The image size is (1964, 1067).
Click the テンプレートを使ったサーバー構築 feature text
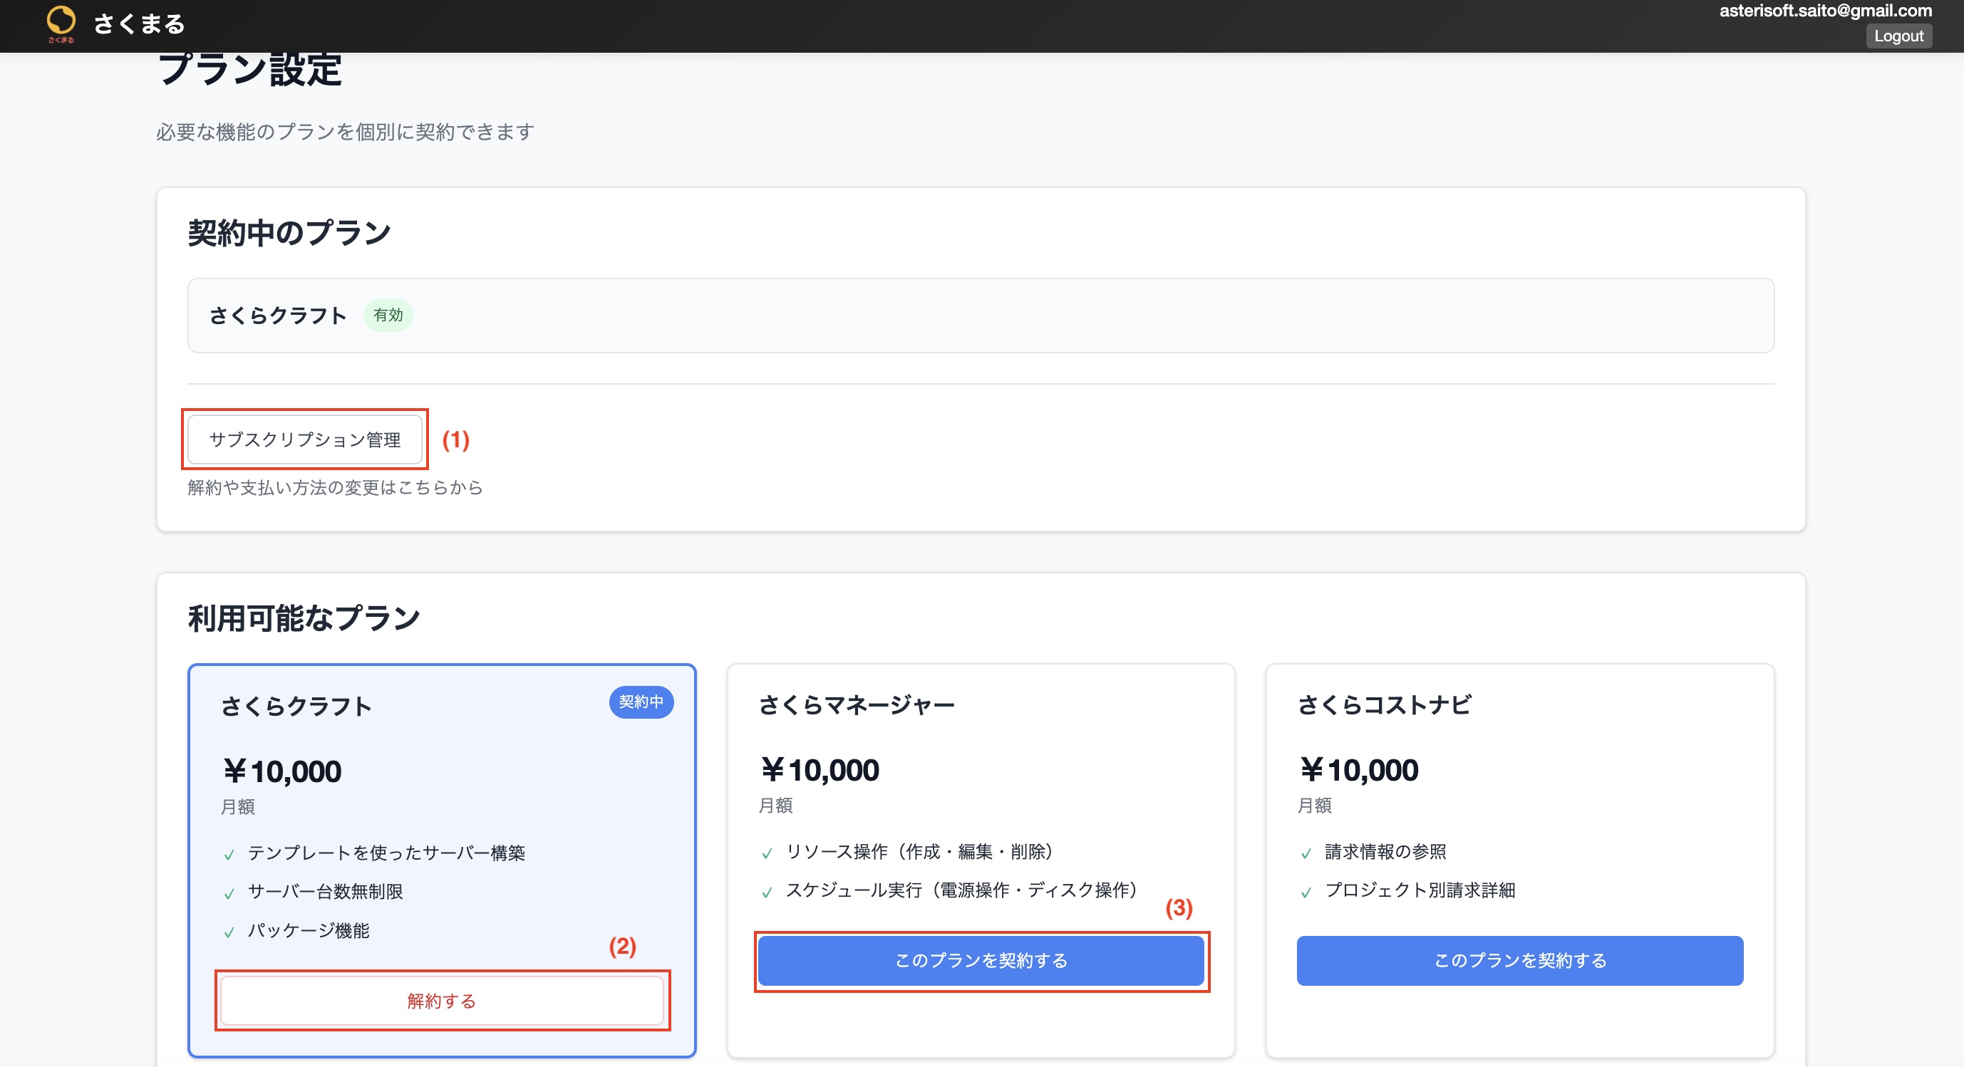(386, 853)
